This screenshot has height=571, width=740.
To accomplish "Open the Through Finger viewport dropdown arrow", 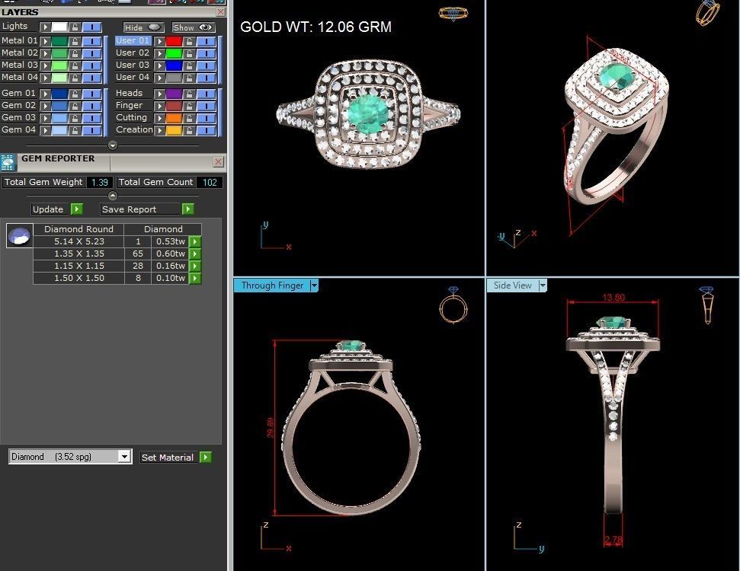I will coord(314,285).
